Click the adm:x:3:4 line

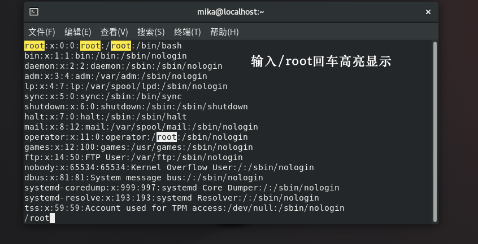[x=116, y=76]
